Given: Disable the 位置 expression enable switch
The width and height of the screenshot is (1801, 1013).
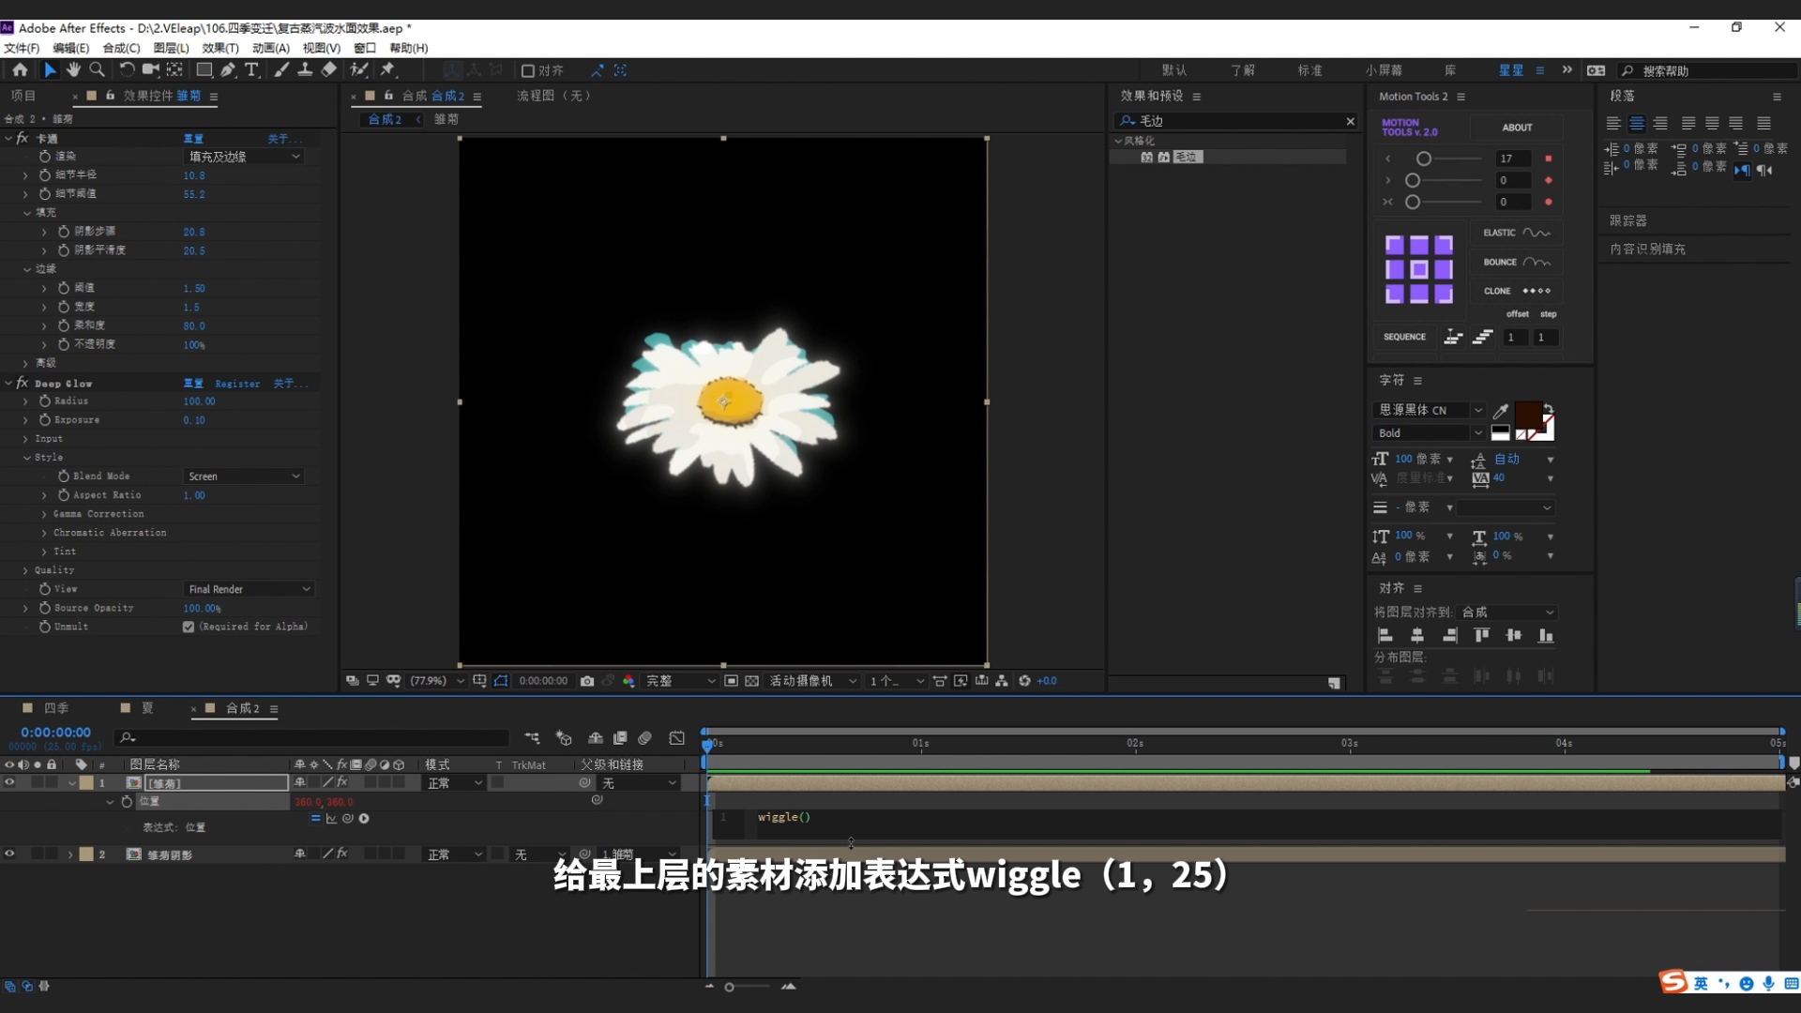Looking at the screenshot, I should coord(316,818).
